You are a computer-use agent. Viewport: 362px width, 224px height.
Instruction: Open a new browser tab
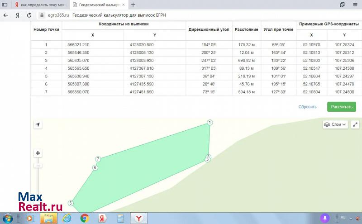click(133, 5)
